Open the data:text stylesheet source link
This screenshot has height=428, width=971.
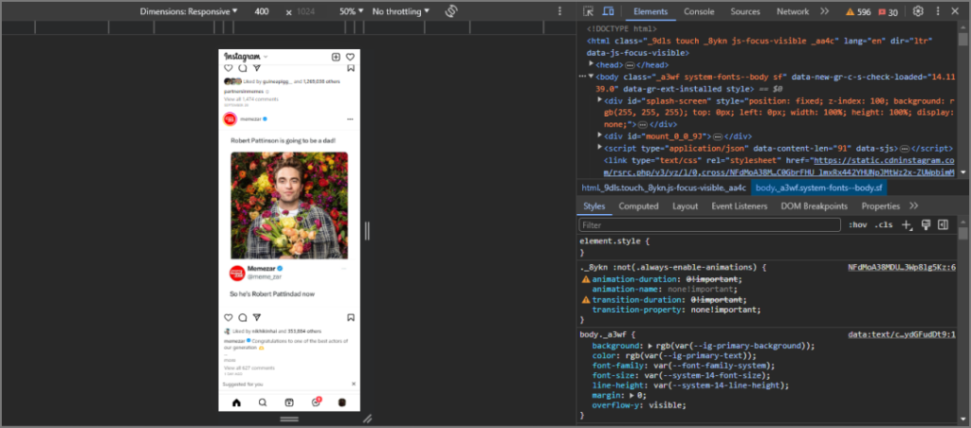(902, 334)
